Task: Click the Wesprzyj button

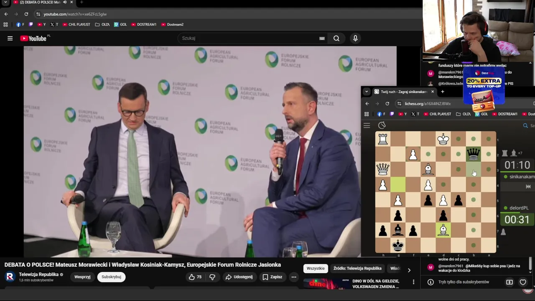Action: pos(82,277)
